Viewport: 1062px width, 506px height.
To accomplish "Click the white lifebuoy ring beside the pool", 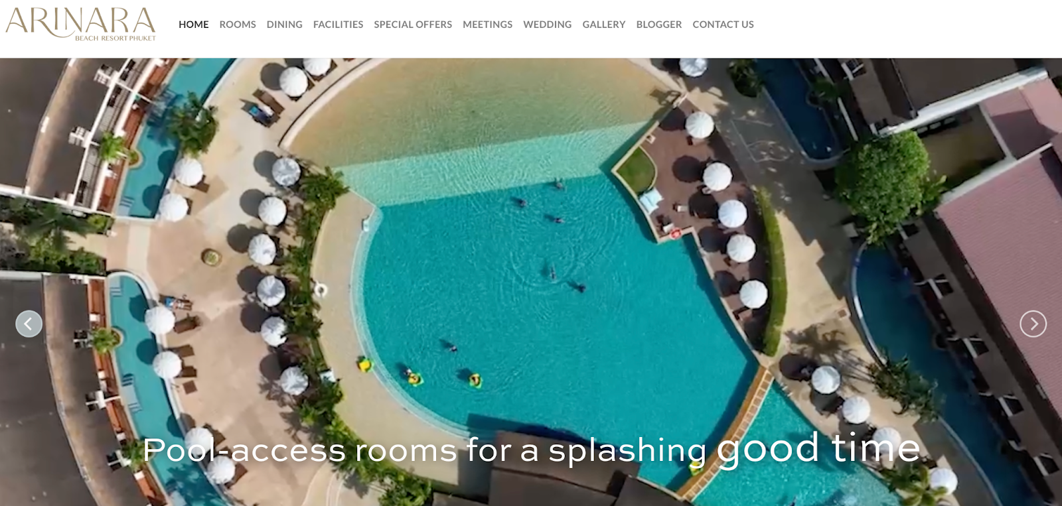I will (x=321, y=290).
